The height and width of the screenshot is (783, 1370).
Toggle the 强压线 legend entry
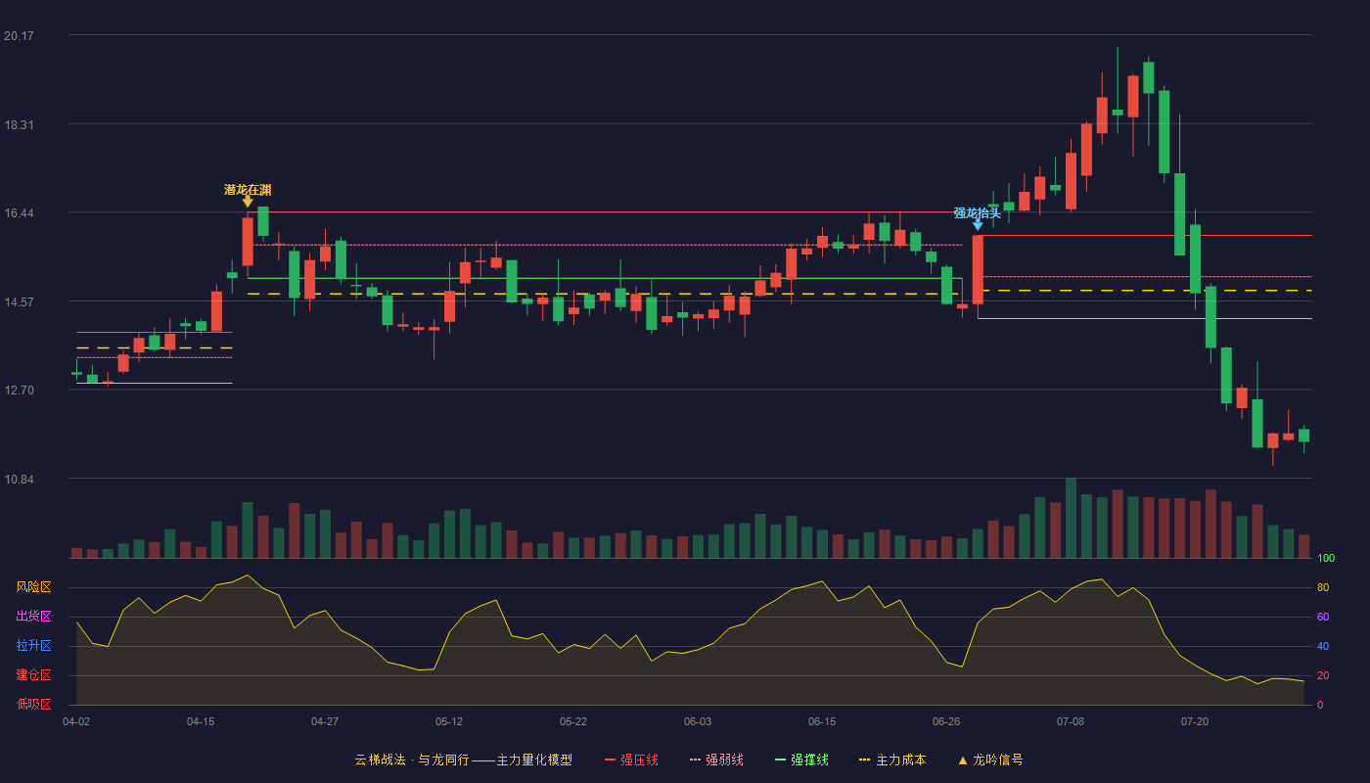(x=631, y=760)
